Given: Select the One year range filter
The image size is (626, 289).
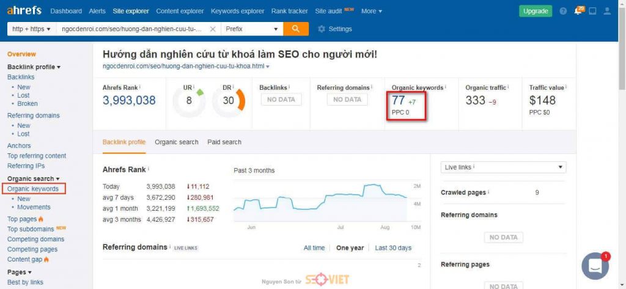Looking at the screenshot, I should click(350, 248).
